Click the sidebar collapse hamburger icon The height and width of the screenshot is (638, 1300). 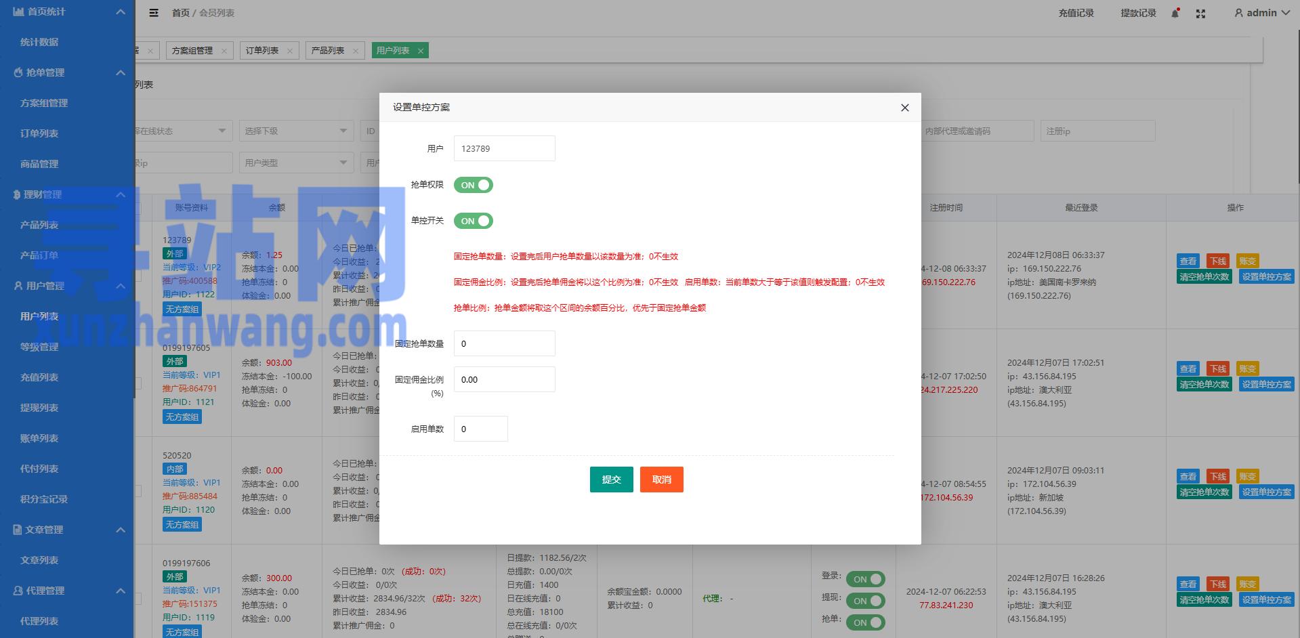click(154, 13)
